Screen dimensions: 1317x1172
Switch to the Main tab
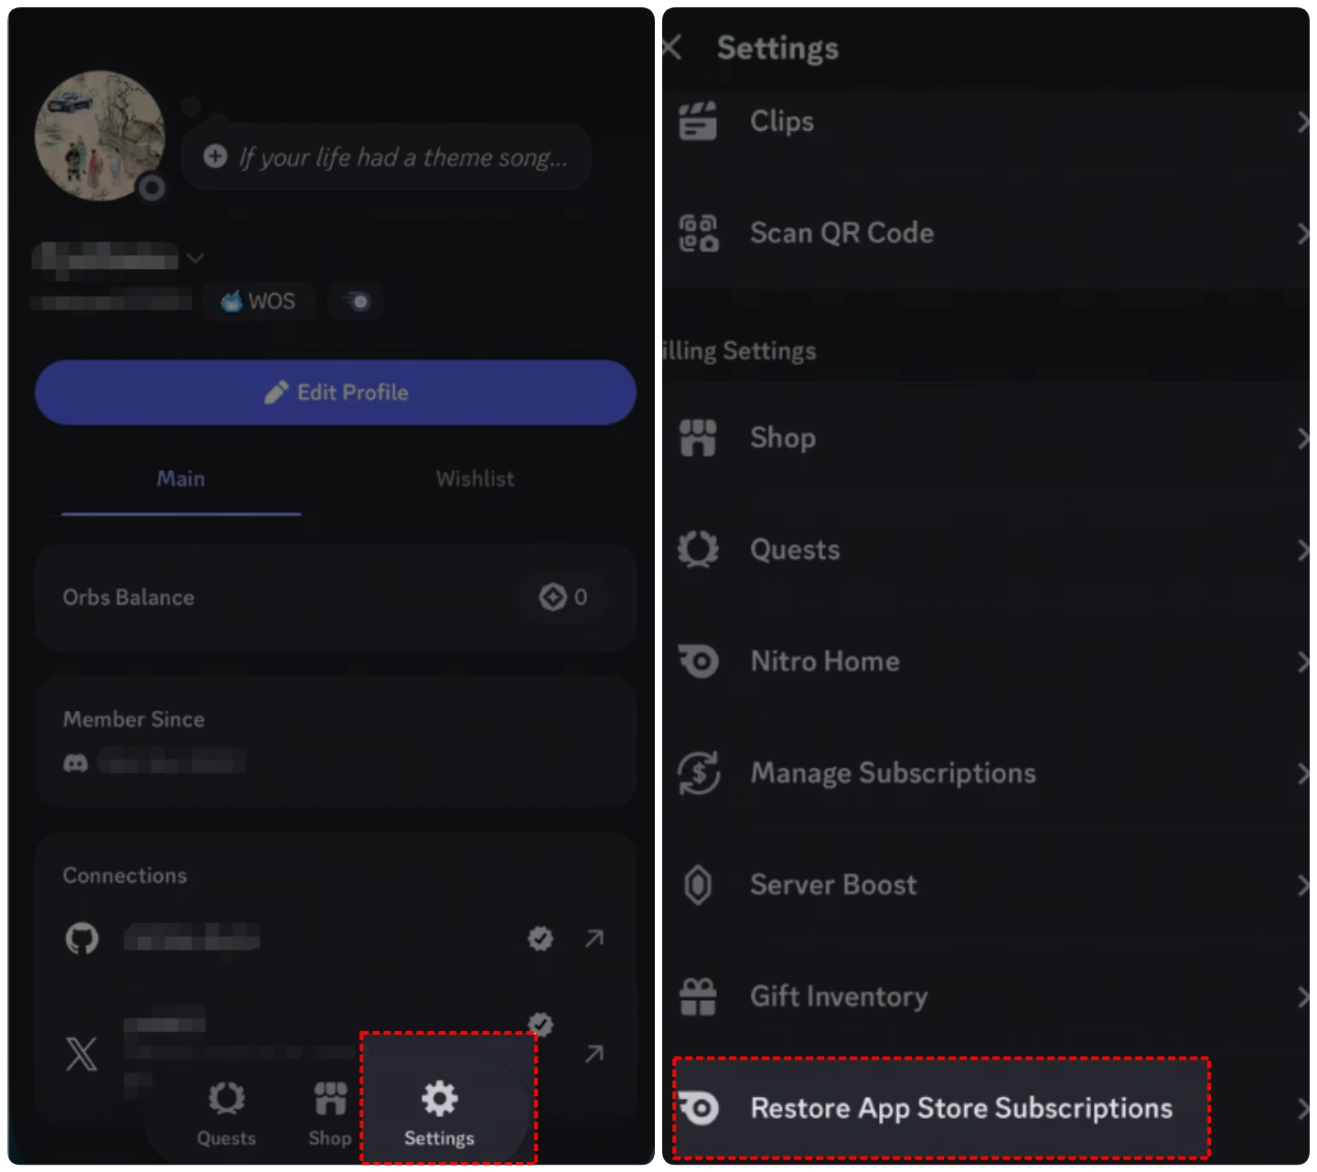(x=181, y=478)
